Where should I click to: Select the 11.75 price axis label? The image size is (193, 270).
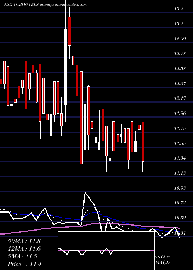coord(180,128)
